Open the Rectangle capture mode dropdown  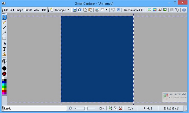(68, 10)
